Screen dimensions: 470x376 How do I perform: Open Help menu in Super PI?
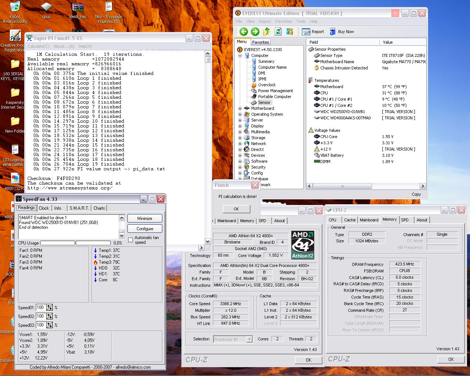[x=85, y=46]
